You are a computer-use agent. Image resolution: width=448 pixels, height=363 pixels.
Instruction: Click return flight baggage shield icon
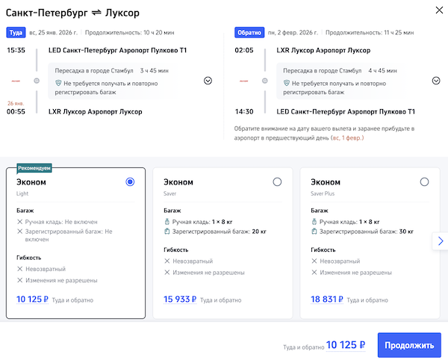(x=287, y=83)
